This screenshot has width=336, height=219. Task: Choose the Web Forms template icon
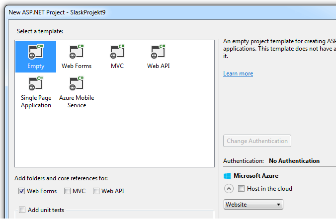[77, 51]
